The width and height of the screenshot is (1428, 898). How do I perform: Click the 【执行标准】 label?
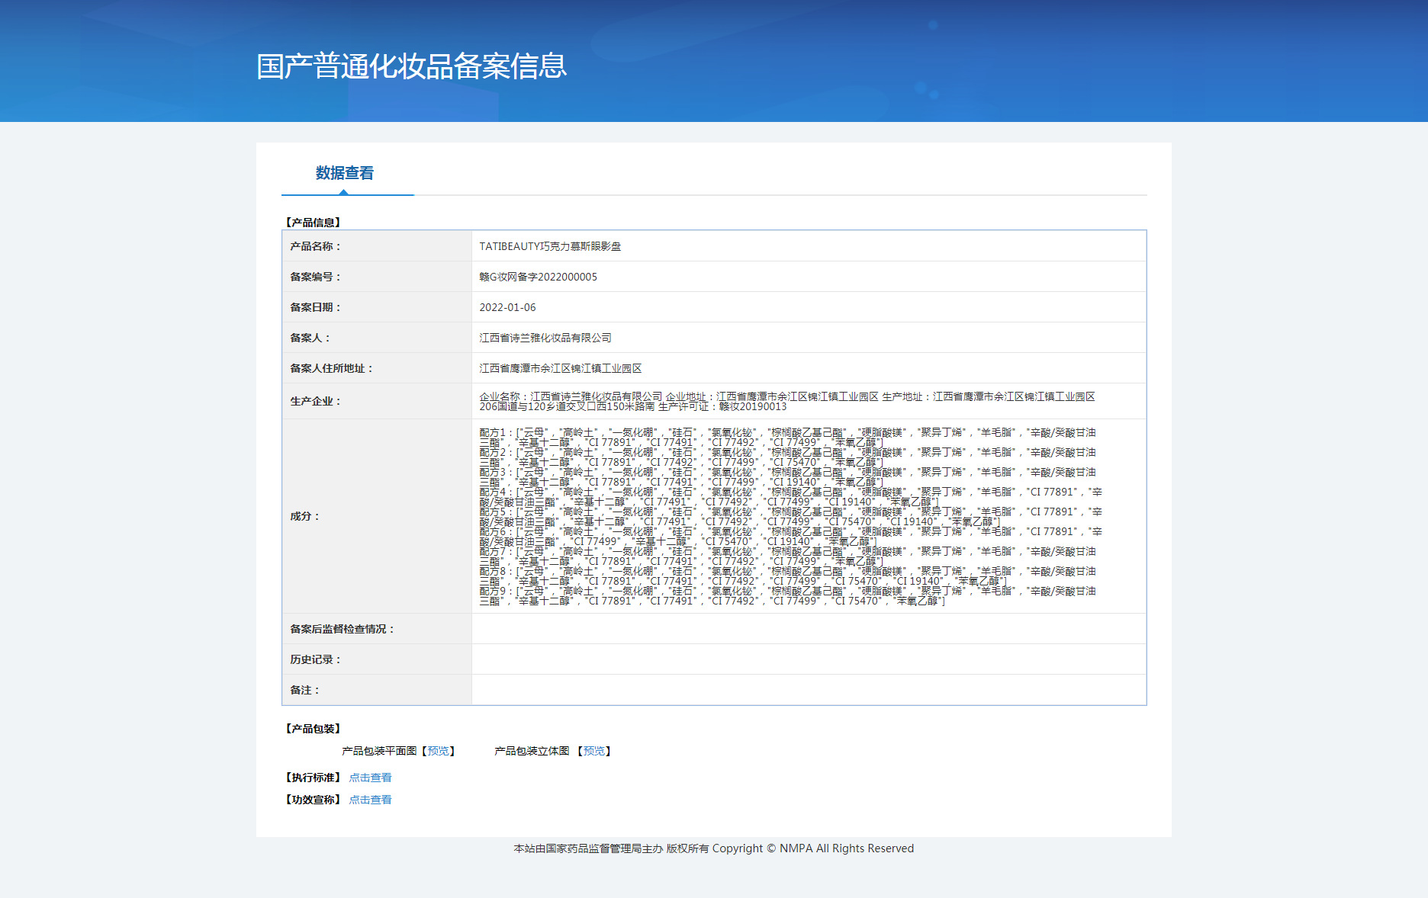[313, 778]
